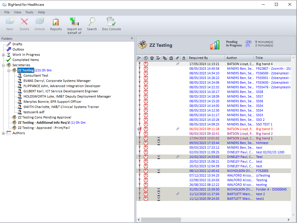Image resolution: width=297 pixels, height=223 pixels.
Task: Open ZZ Testing - Approved - Print/Fail folder
Action: coord(44,128)
